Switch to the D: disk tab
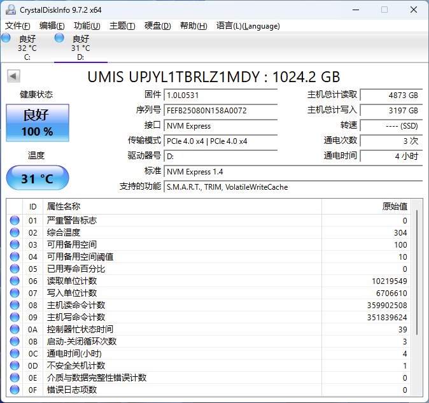Screen dimensions: 429x403 [80, 48]
